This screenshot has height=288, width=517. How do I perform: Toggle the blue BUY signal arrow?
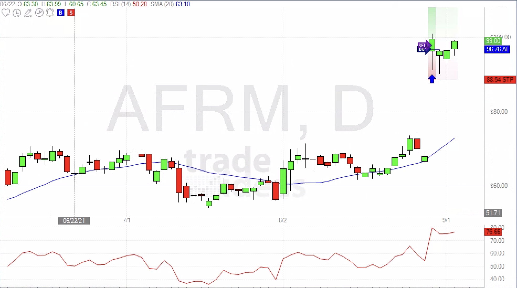[x=432, y=79]
